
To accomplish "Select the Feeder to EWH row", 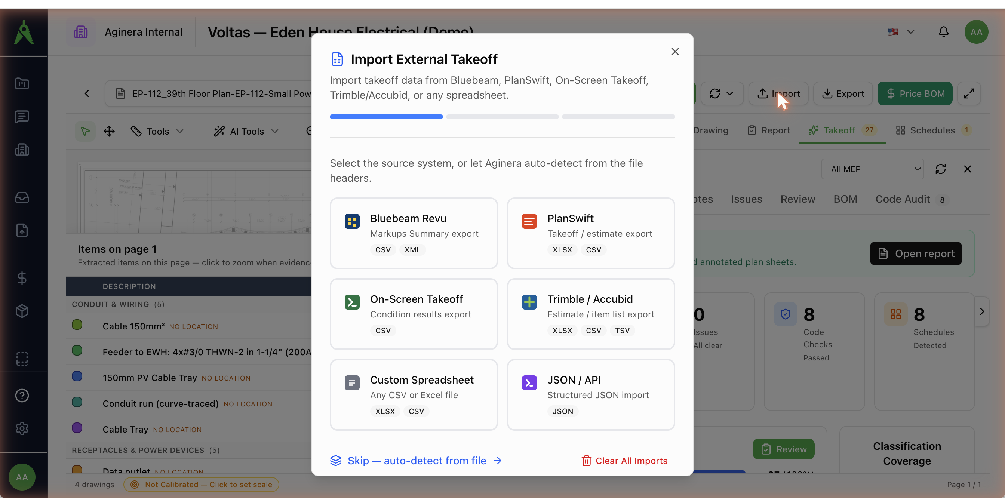I will [x=189, y=352].
